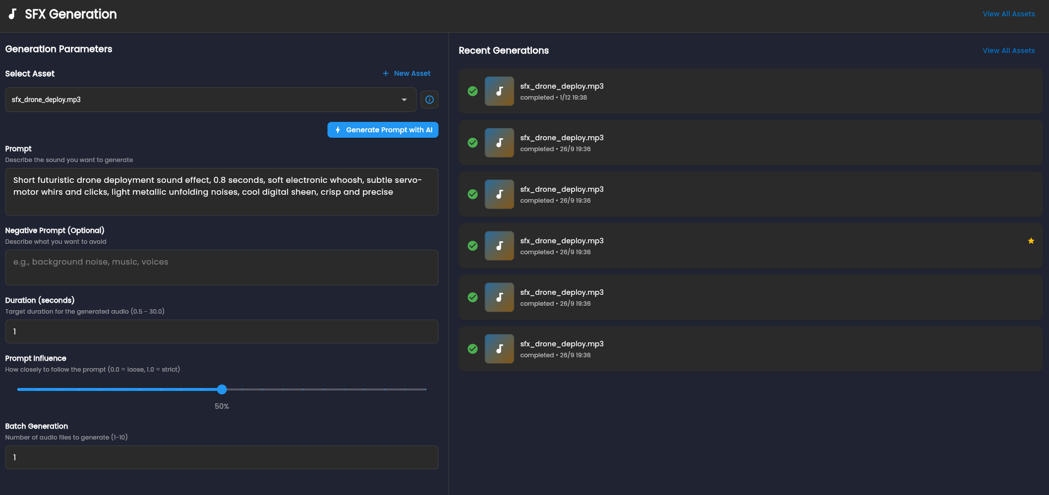Click the plus icon next to New Asset
The image size is (1049, 495).
pos(386,73)
